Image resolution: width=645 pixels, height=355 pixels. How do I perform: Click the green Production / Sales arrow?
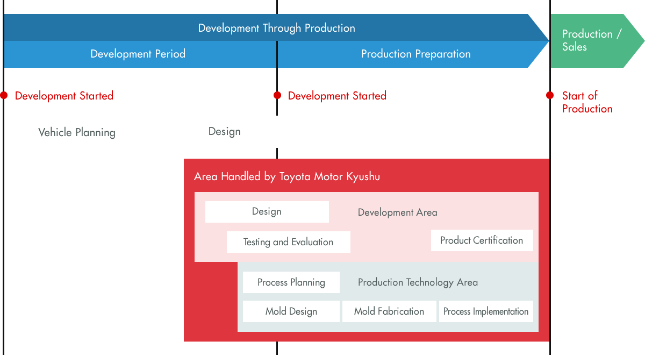tap(597, 41)
